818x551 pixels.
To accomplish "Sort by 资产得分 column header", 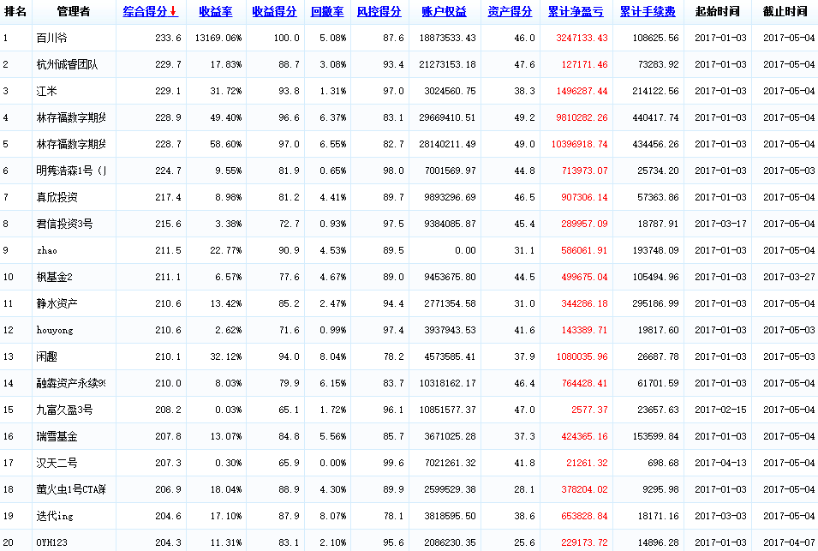I will tap(510, 11).
